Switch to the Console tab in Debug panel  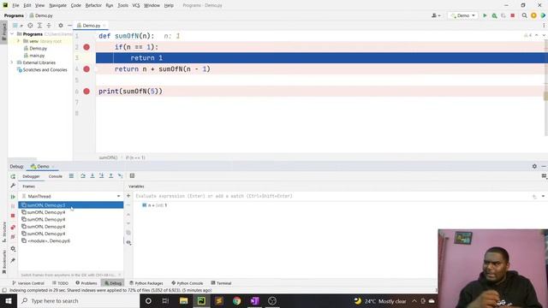(55, 176)
